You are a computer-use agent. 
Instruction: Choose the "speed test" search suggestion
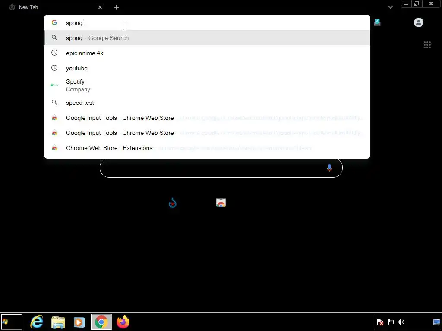pos(207,103)
